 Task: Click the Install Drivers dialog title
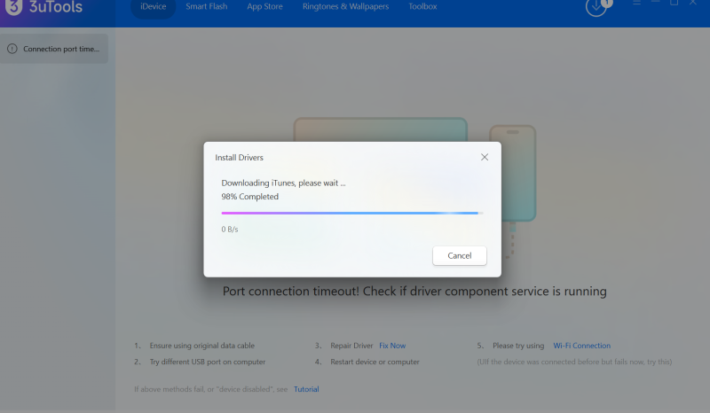pyautogui.click(x=239, y=158)
